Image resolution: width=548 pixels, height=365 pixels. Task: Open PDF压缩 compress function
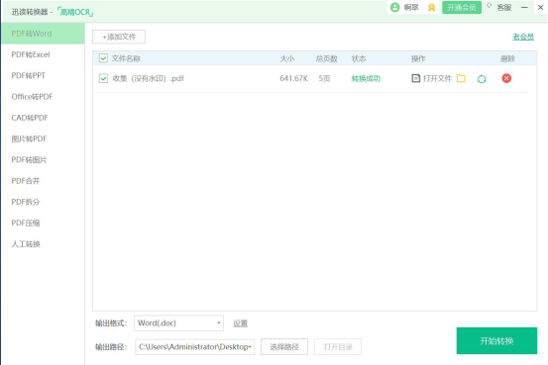pos(43,223)
